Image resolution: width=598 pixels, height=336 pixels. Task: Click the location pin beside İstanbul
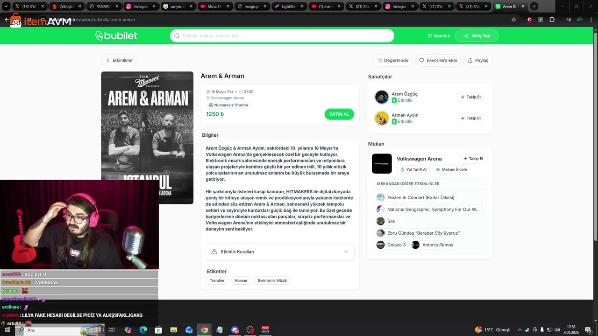pyautogui.click(x=430, y=36)
